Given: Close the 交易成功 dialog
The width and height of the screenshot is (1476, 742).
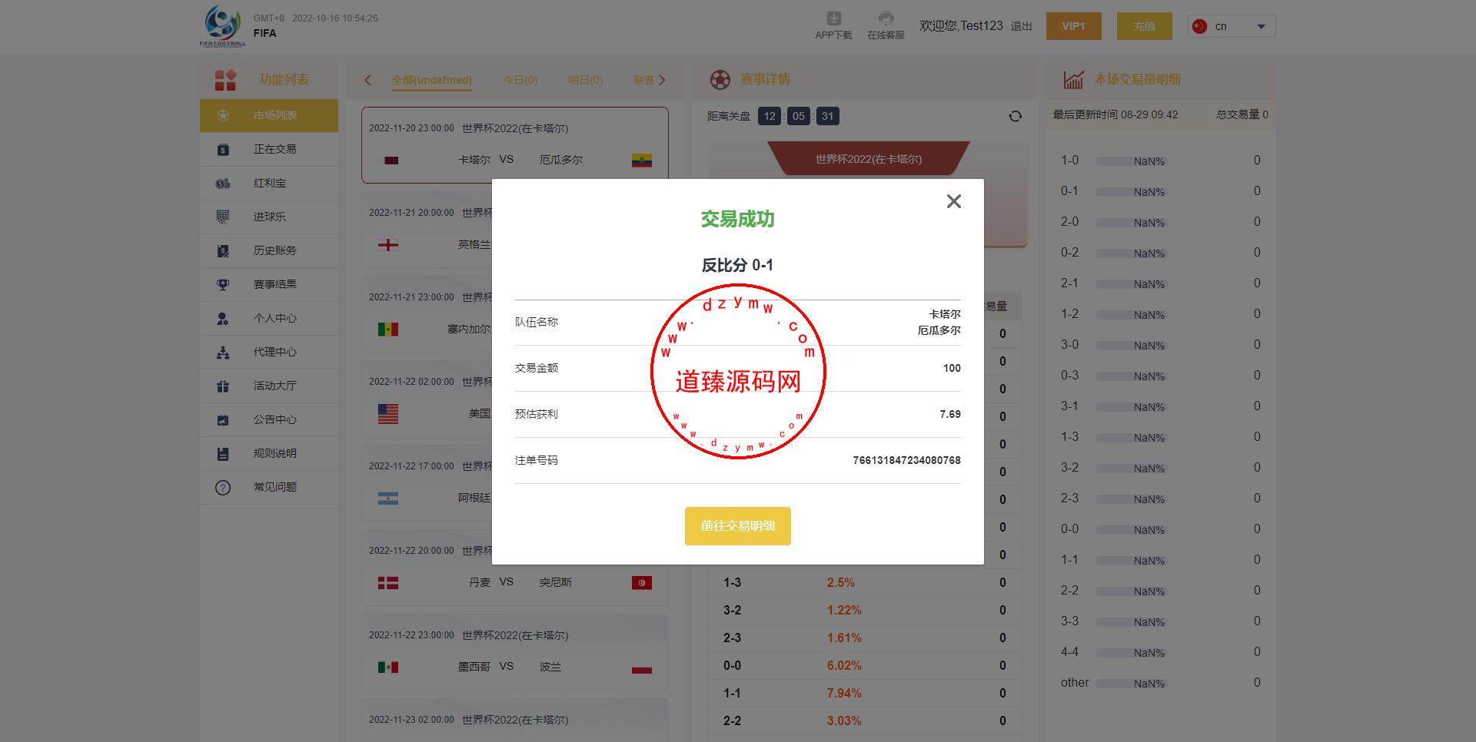Looking at the screenshot, I should pyautogui.click(x=953, y=201).
